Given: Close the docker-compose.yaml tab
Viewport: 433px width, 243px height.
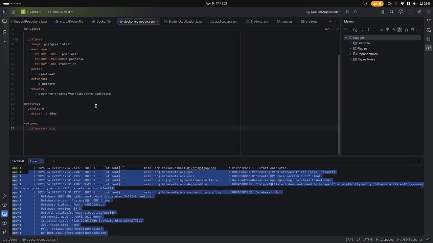Looking at the screenshot, I should pos(157,22).
